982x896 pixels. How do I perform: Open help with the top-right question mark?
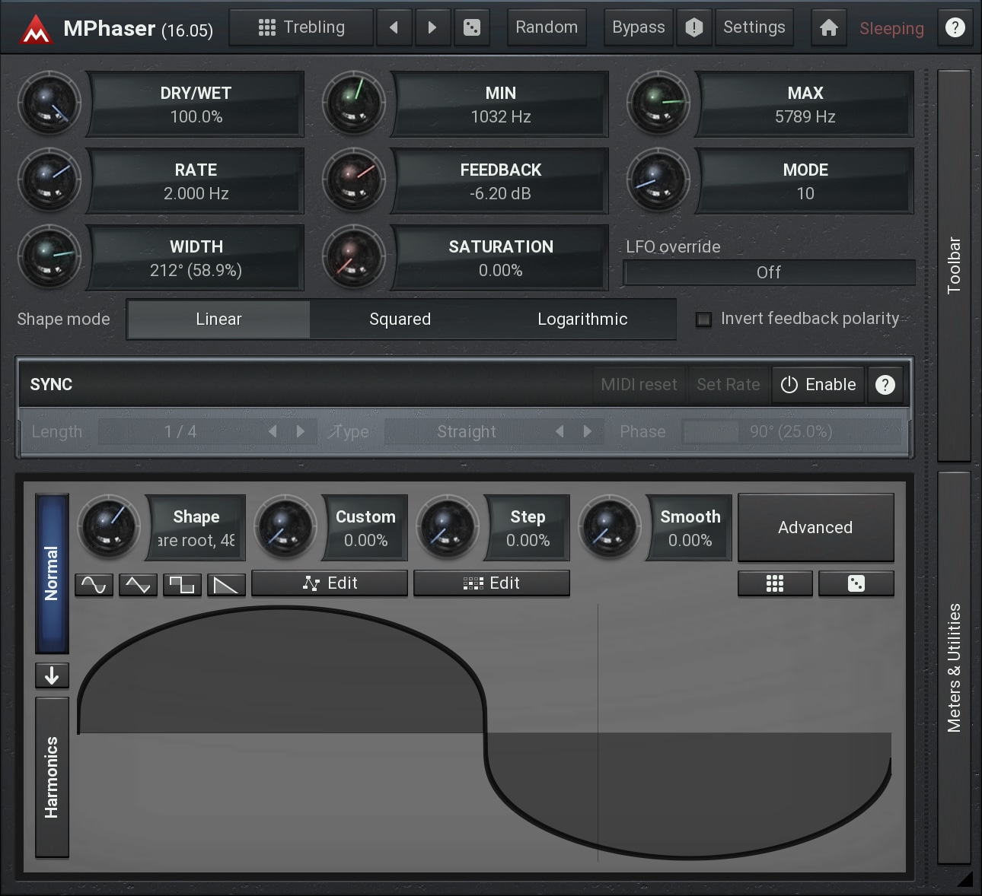(955, 27)
